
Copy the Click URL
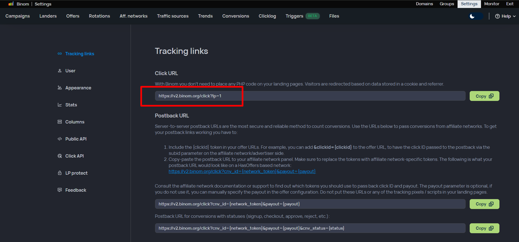click(484, 96)
